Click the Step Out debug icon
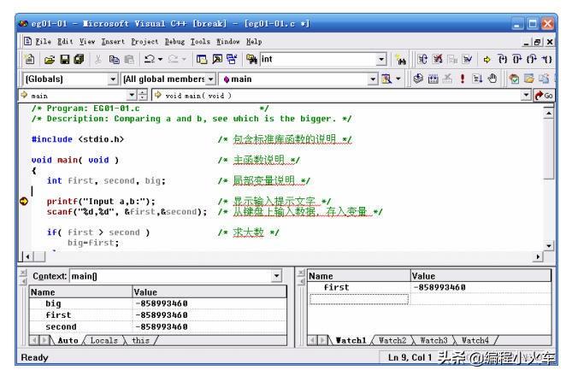The image size is (566, 376). (532, 59)
